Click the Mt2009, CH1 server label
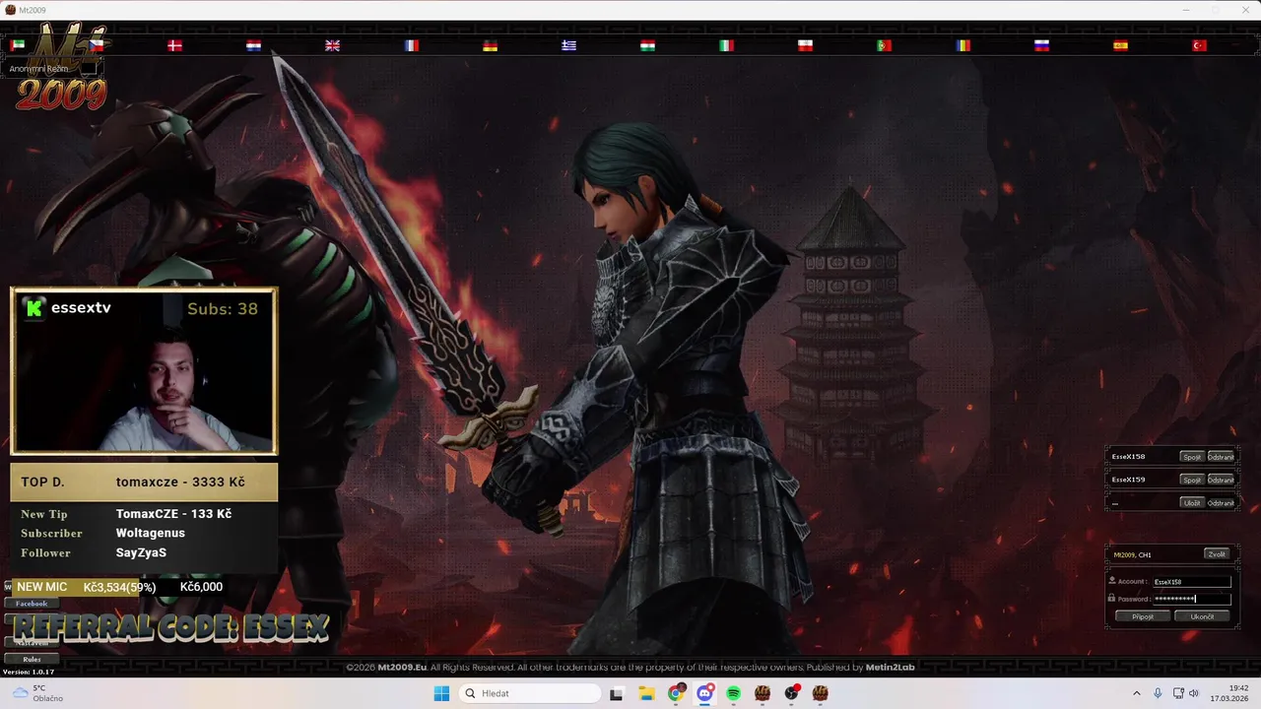Image resolution: width=1261 pixels, height=709 pixels. tap(1132, 555)
